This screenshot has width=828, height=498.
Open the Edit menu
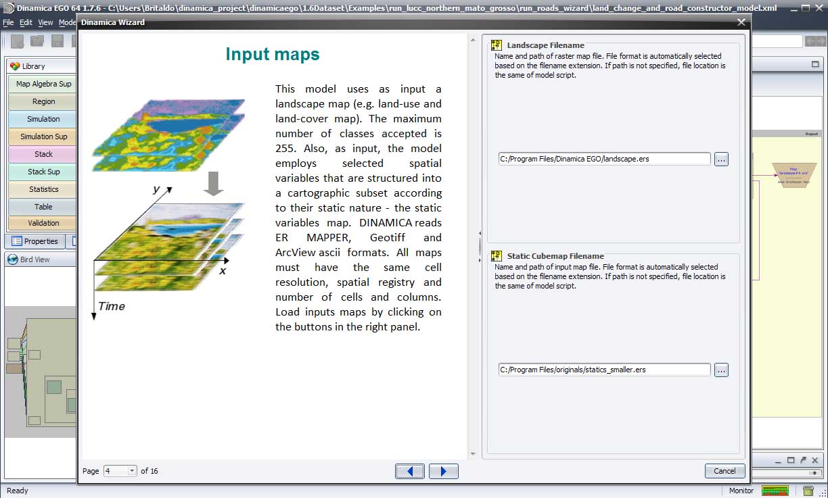(26, 22)
